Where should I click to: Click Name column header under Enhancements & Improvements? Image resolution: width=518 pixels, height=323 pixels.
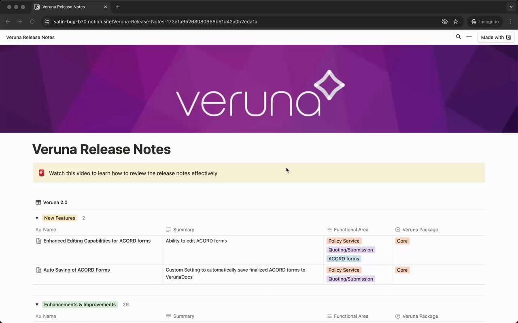point(46,316)
